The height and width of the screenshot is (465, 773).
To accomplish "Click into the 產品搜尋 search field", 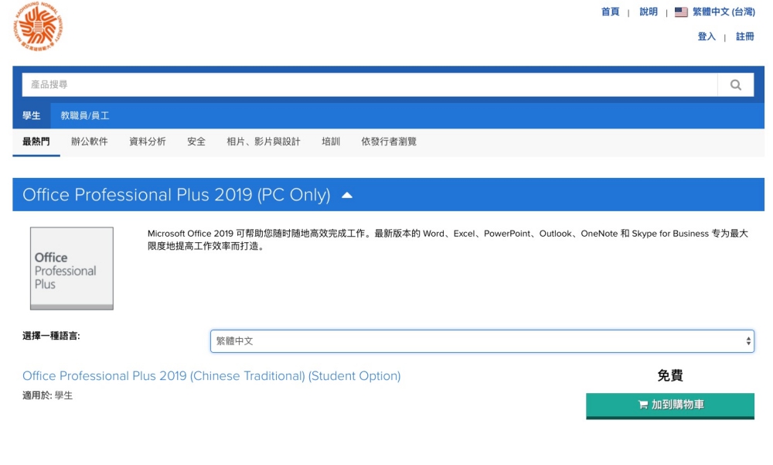I will [369, 85].
